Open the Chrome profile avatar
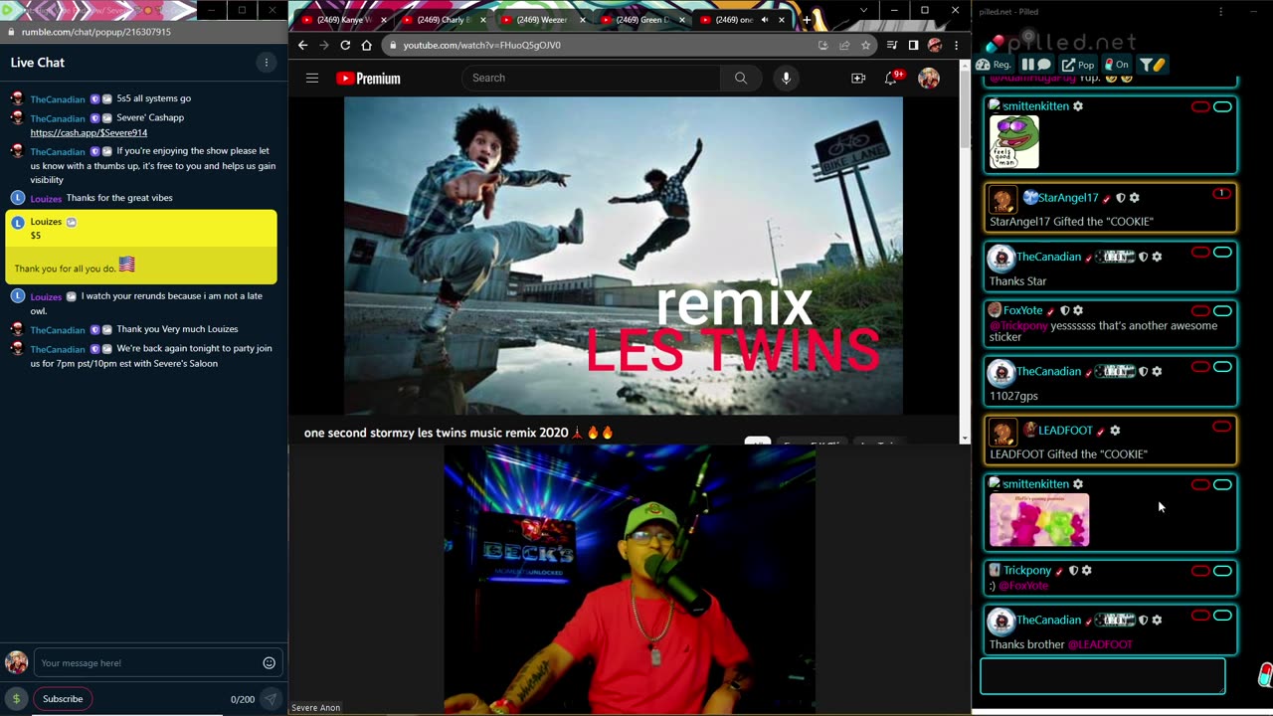The image size is (1273, 716). pyautogui.click(x=935, y=45)
